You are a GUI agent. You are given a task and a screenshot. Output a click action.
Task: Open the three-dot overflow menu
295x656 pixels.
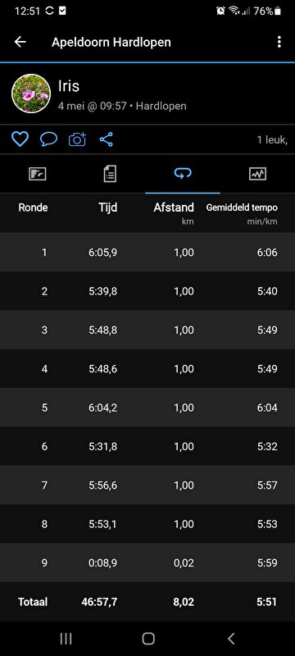279,42
